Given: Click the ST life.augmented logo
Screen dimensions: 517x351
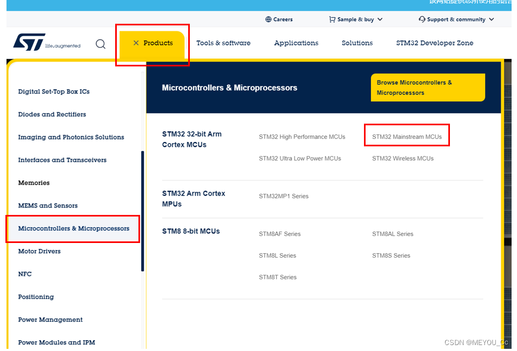Looking at the screenshot, I should 47,42.
